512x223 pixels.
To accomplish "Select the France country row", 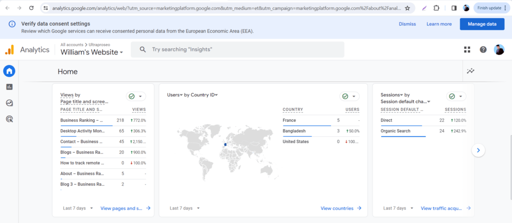I will click(321, 120).
